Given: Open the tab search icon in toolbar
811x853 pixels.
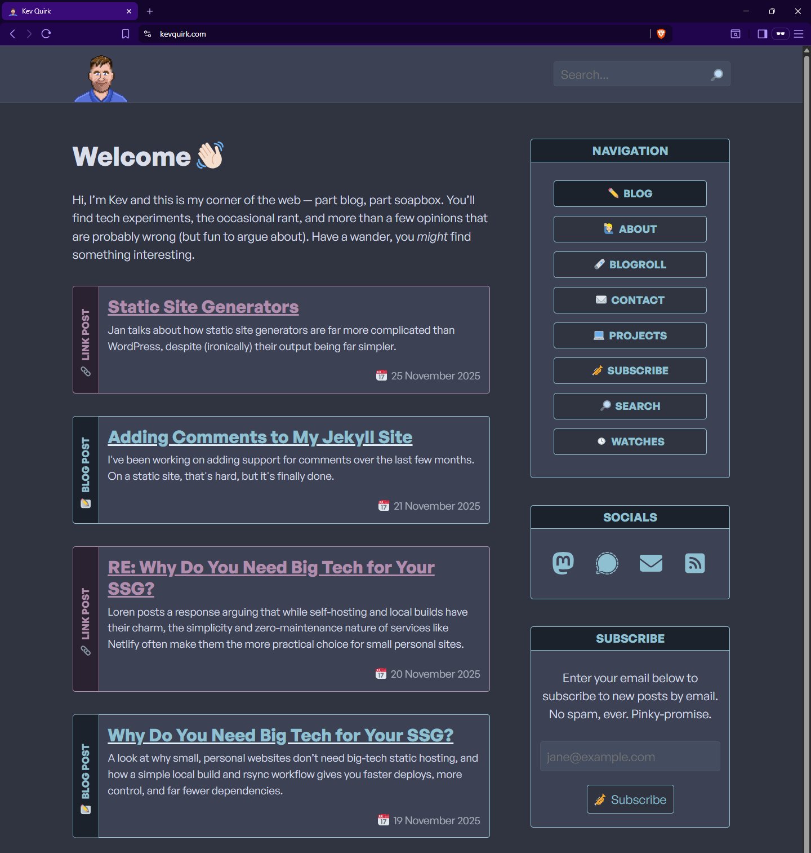Looking at the screenshot, I should (x=736, y=34).
